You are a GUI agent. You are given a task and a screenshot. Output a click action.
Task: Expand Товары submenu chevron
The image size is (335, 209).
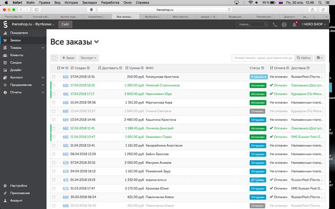(43, 48)
